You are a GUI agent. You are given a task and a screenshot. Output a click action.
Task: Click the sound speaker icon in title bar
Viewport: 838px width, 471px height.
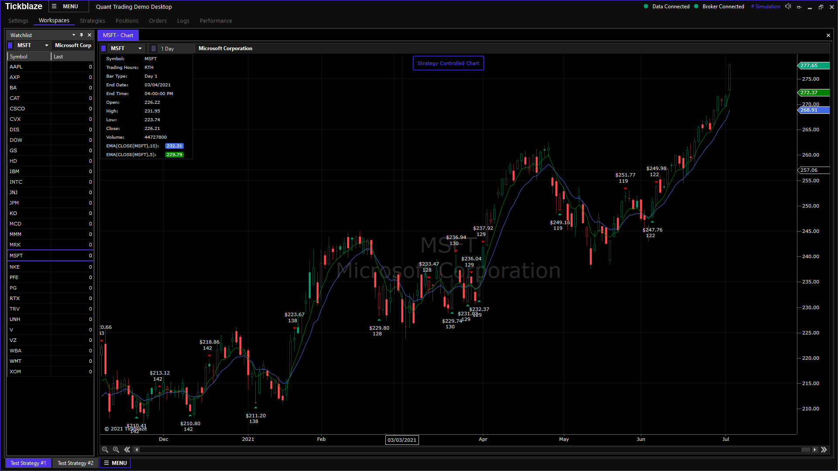click(x=788, y=7)
